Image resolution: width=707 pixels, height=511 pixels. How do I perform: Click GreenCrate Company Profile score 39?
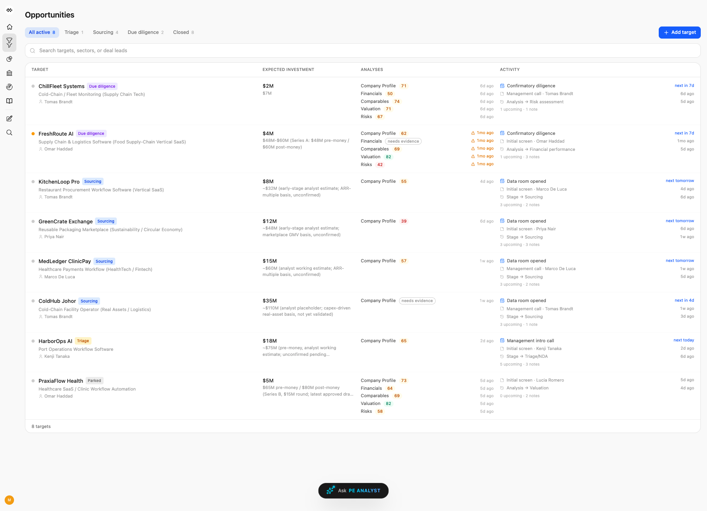coord(404,221)
